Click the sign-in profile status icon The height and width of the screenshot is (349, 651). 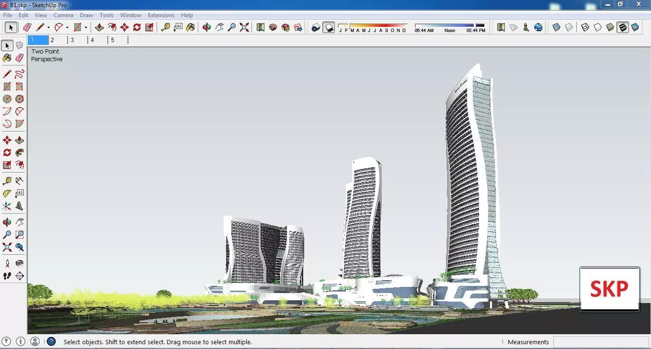click(34, 341)
